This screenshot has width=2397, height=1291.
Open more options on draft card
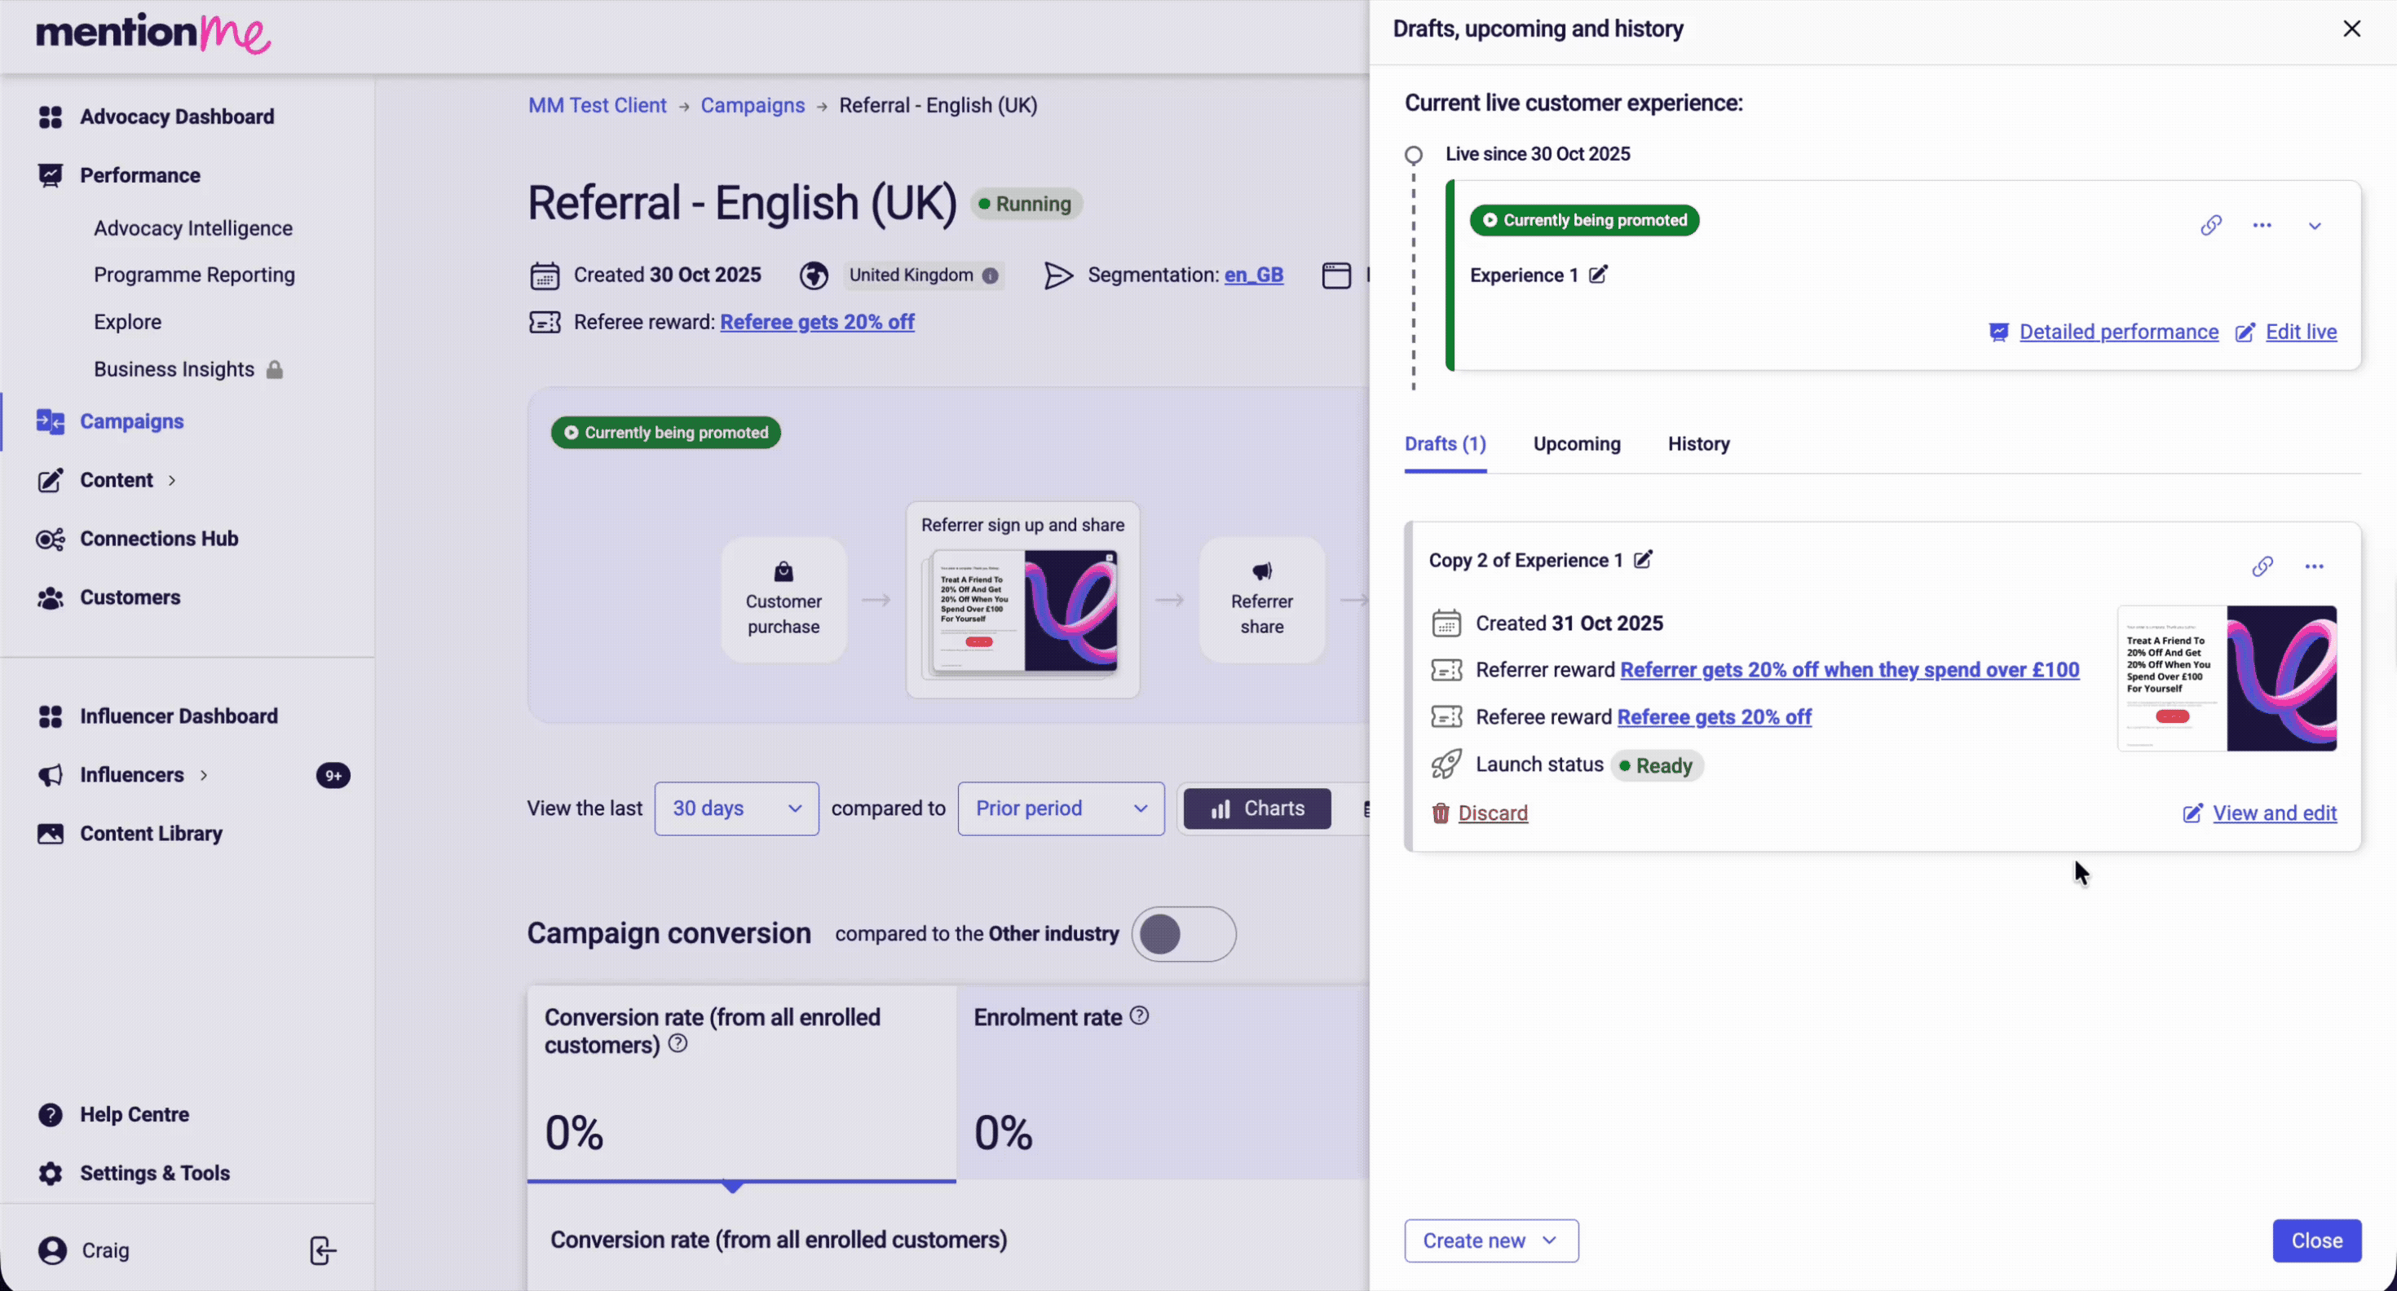[2314, 566]
